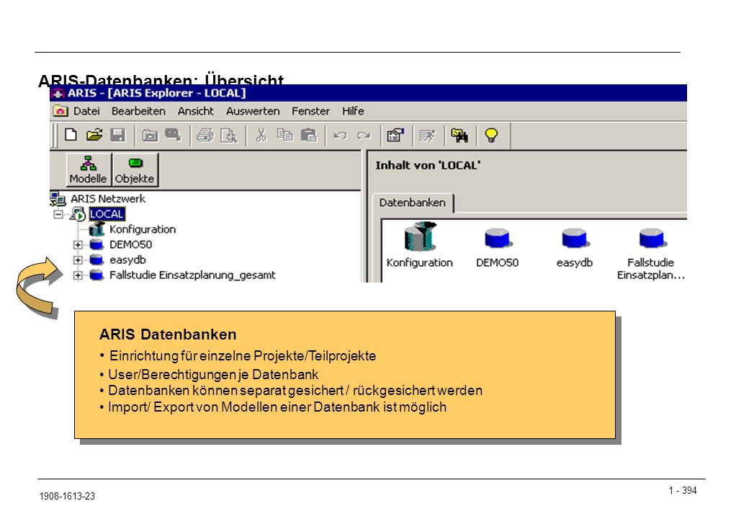Collapse the LOCAL server tree node
This screenshot has width=749, height=519.
[58, 214]
